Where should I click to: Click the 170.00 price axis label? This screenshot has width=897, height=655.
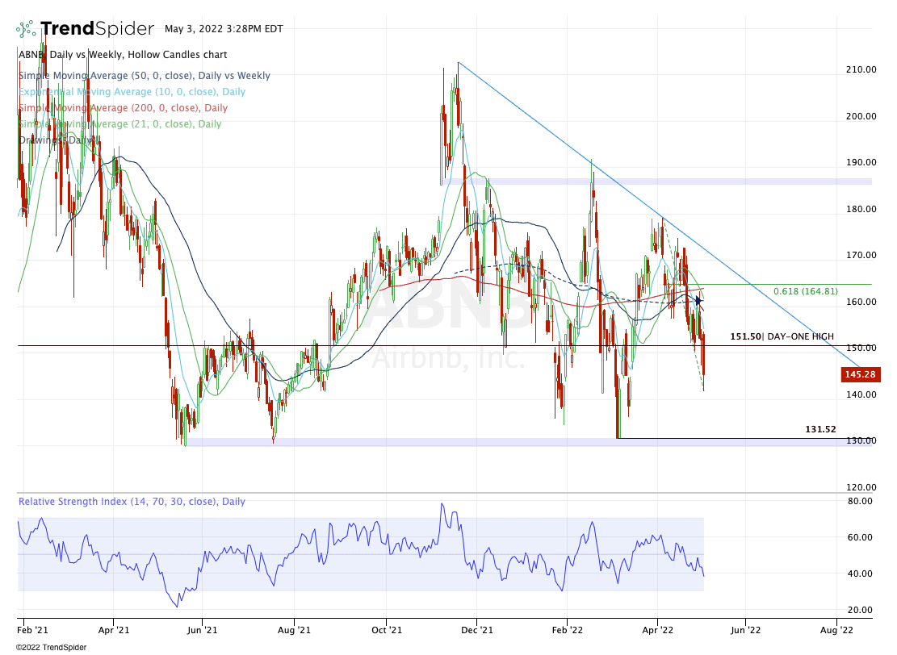861,256
